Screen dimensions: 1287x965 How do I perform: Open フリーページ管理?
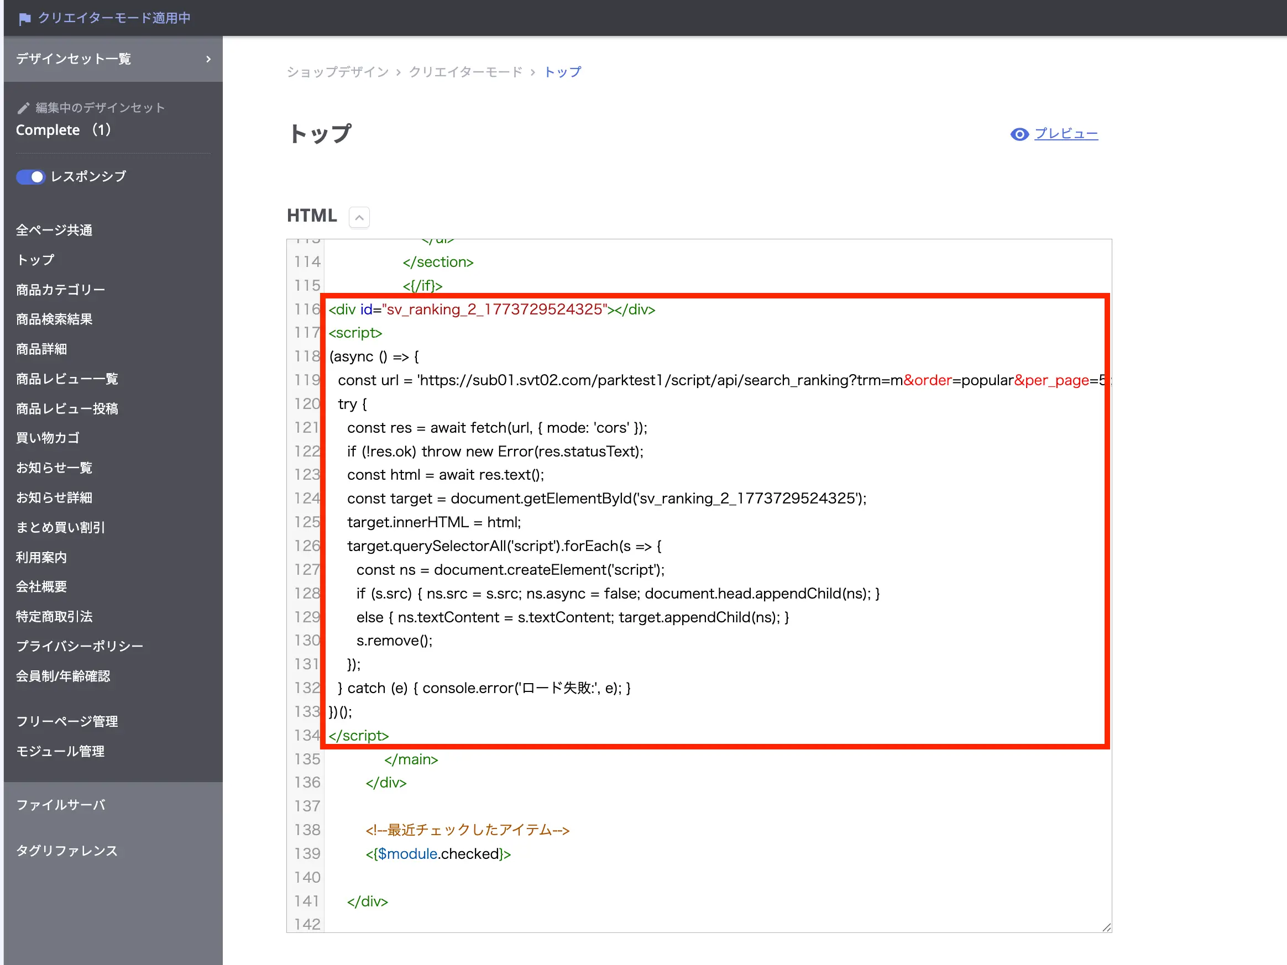tap(67, 722)
